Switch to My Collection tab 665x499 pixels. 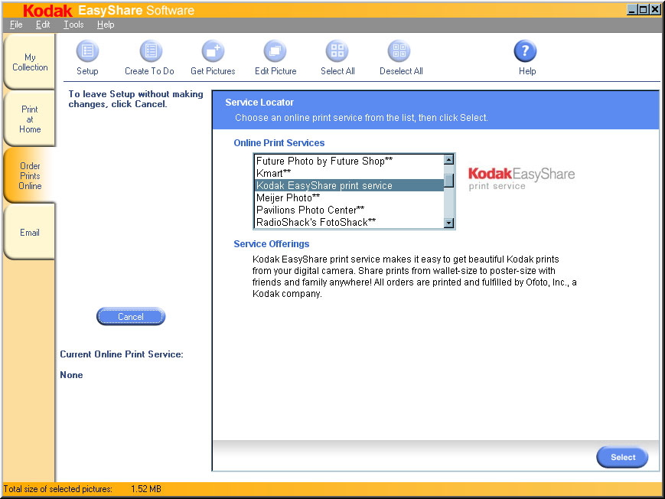30,63
